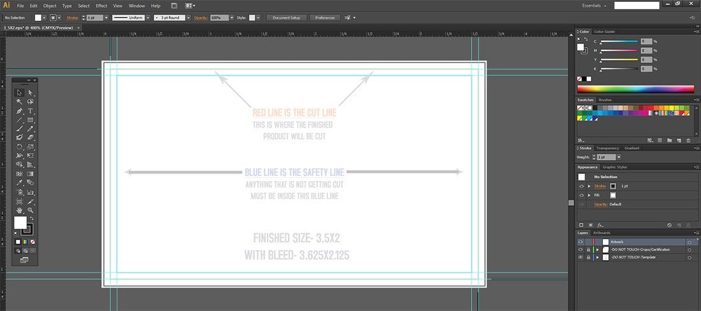The height and width of the screenshot is (311, 701).
Task: Click the Document Setup button
Action: pos(287,18)
